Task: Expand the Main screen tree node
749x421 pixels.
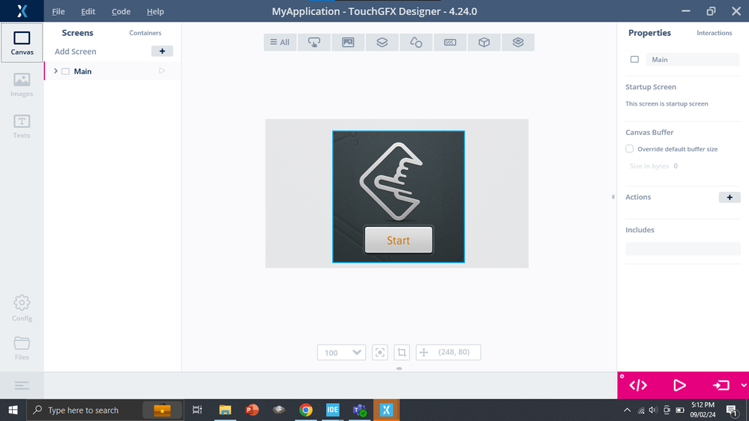Action: click(56, 71)
